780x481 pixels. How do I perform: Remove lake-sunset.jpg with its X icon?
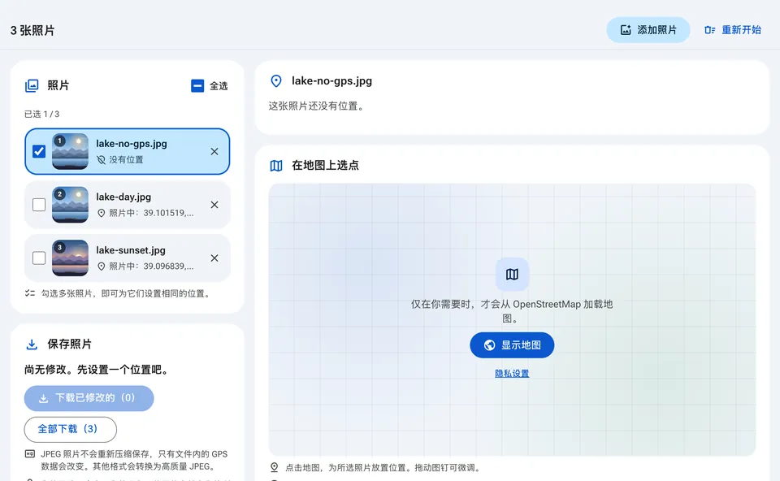[x=214, y=258]
